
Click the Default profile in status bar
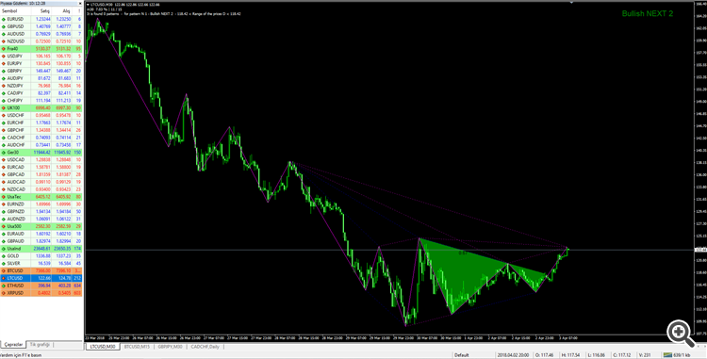[x=462, y=355]
